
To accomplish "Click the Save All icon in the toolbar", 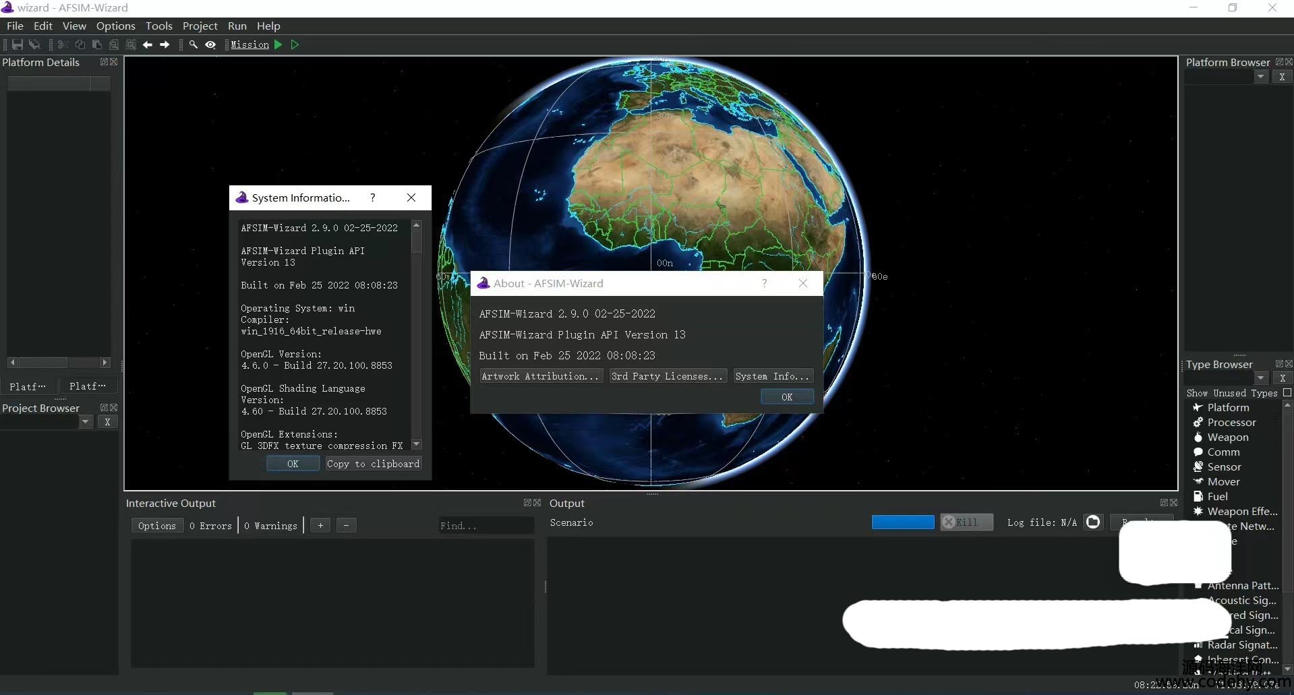I will coord(34,44).
